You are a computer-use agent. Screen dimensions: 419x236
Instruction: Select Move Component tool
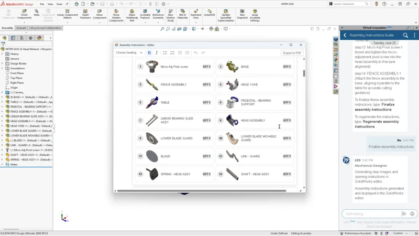coord(100,14)
